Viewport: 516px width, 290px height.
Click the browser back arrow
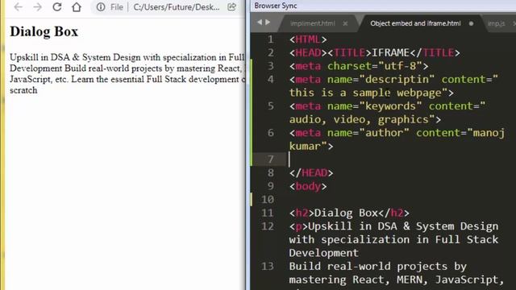[18, 7]
